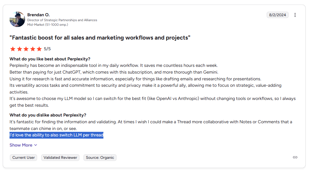Click the second rating star
316x172 pixels.
[x=19, y=49]
